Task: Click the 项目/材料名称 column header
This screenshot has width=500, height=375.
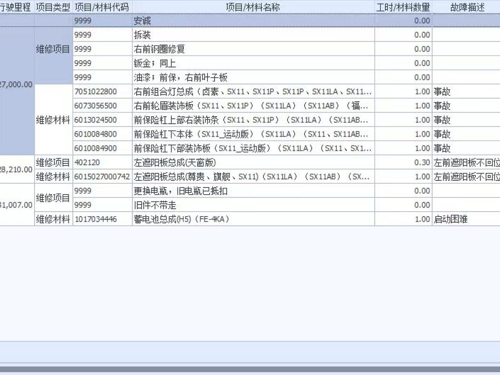Action: pyautogui.click(x=253, y=7)
